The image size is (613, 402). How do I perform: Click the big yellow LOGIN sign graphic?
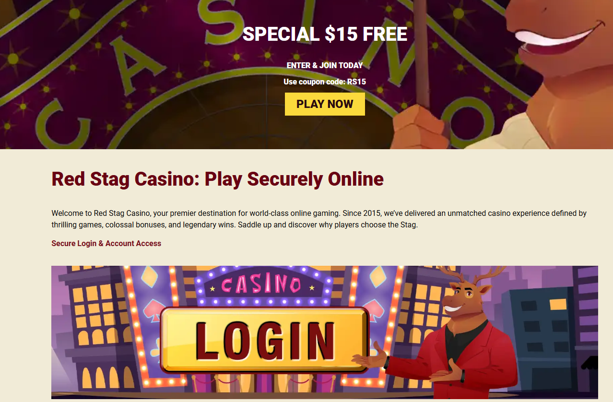click(264, 340)
